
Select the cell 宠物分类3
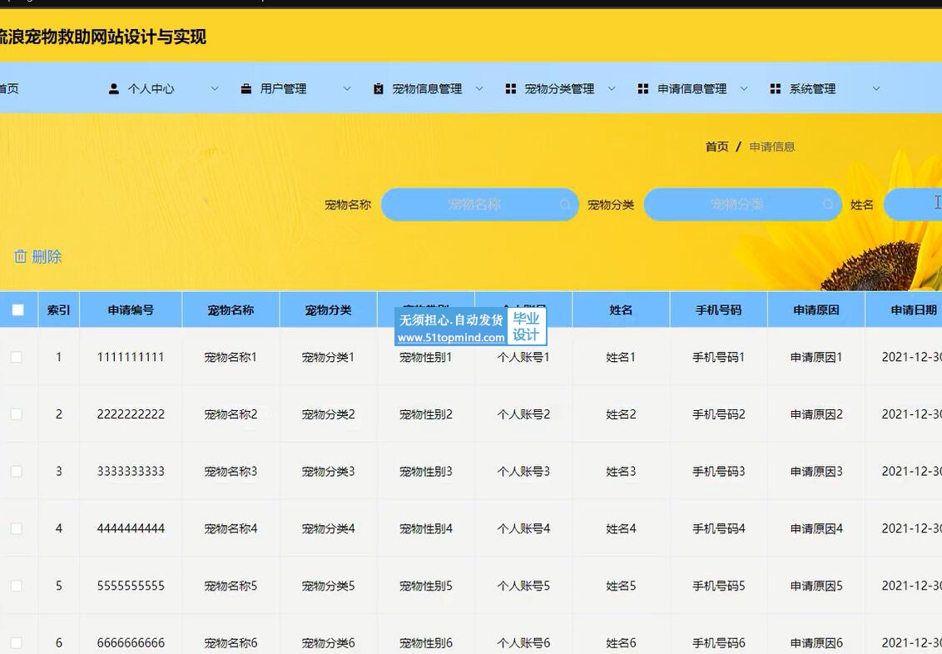click(x=328, y=472)
